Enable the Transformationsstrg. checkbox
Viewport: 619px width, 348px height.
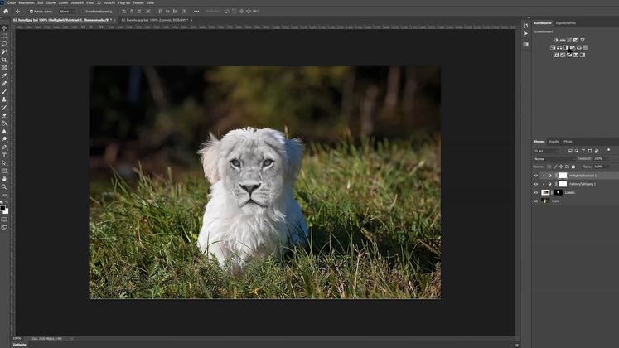[84, 12]
